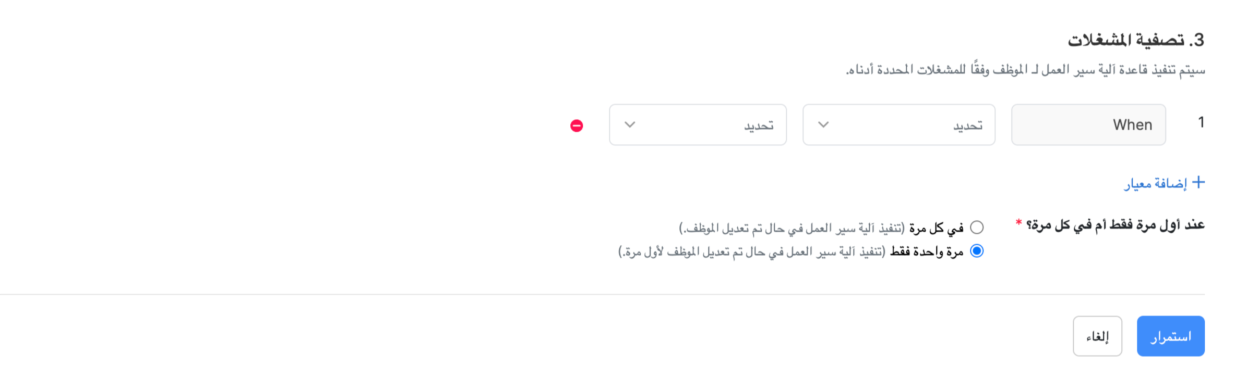1235x390 pixels.
Task: Click the bold مرة واحدة فقط option label
Action: [927, 252]
